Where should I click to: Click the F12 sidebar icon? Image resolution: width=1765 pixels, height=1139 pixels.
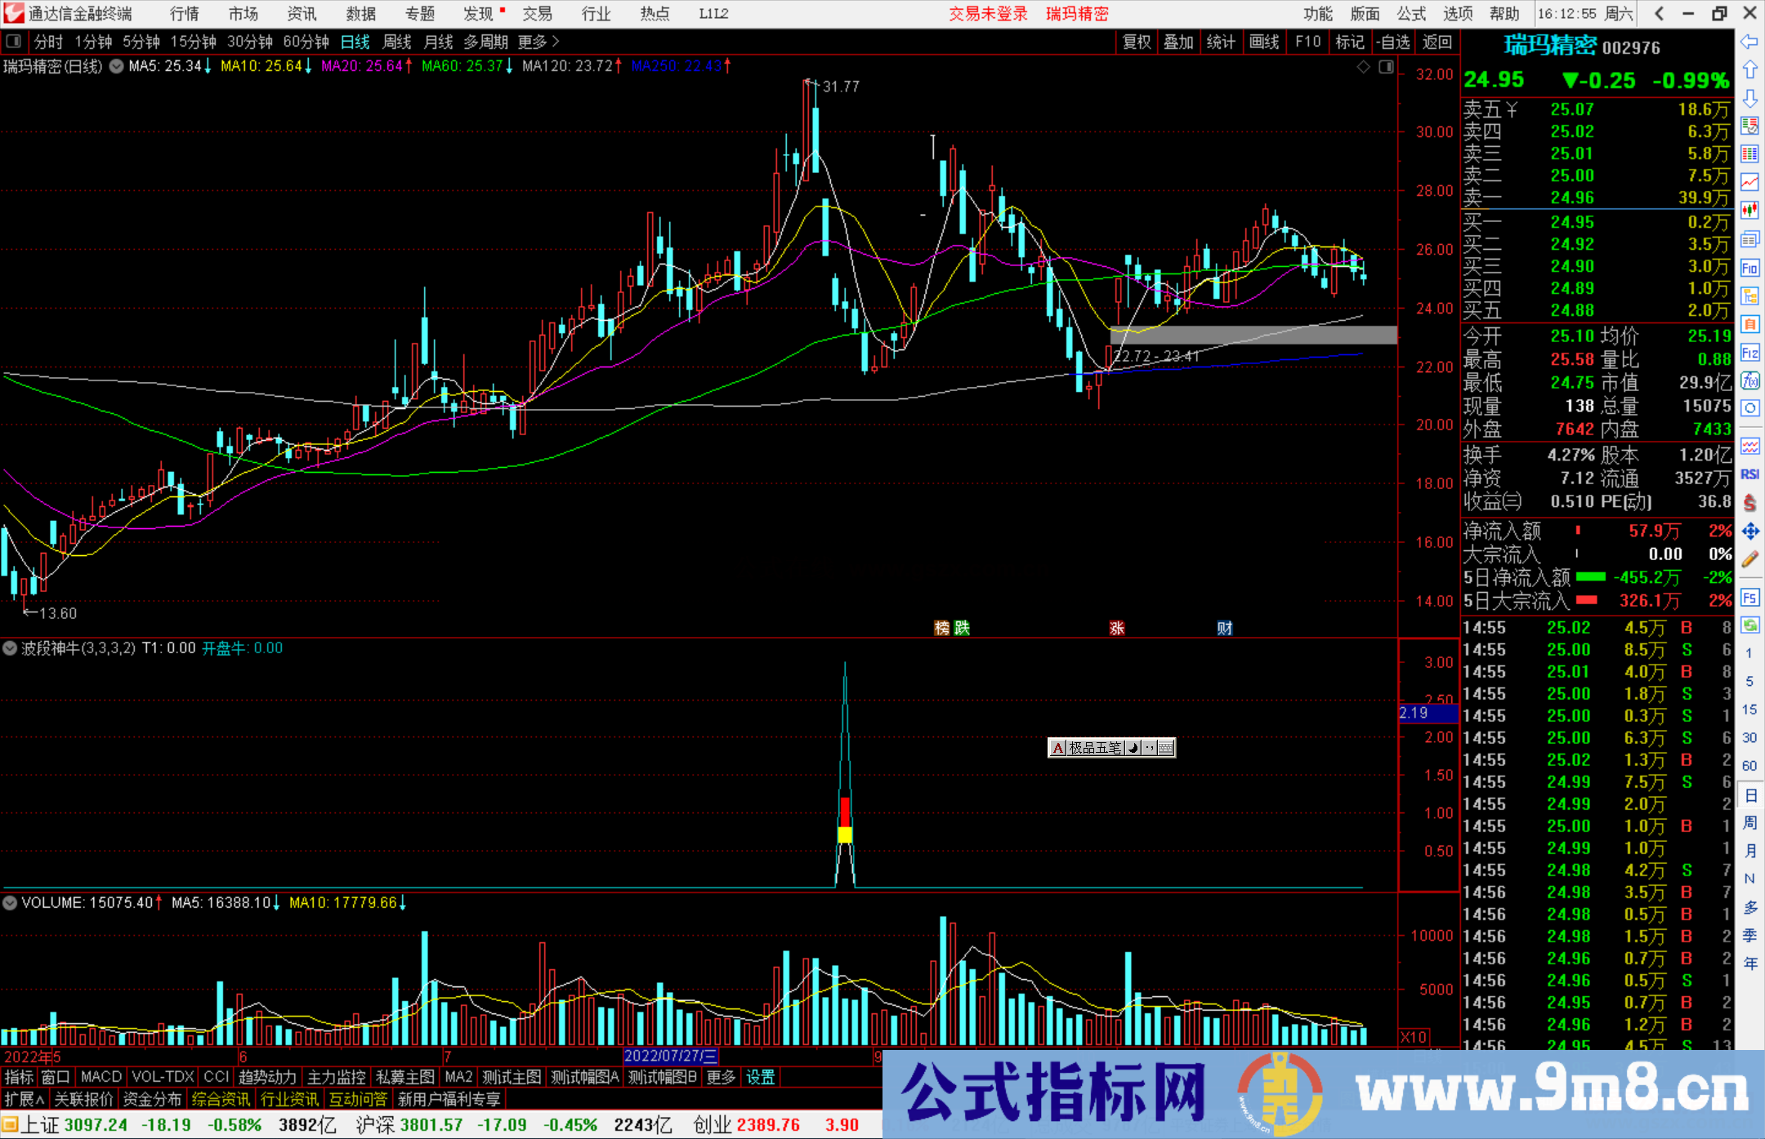coord(1749,353)
